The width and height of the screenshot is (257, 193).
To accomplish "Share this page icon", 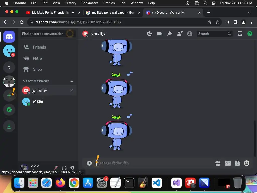I will click(209, 22).
